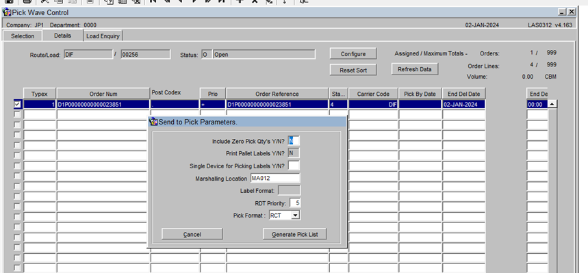
Task: Click the Volume value 0.00
Action: click(527, 77)
